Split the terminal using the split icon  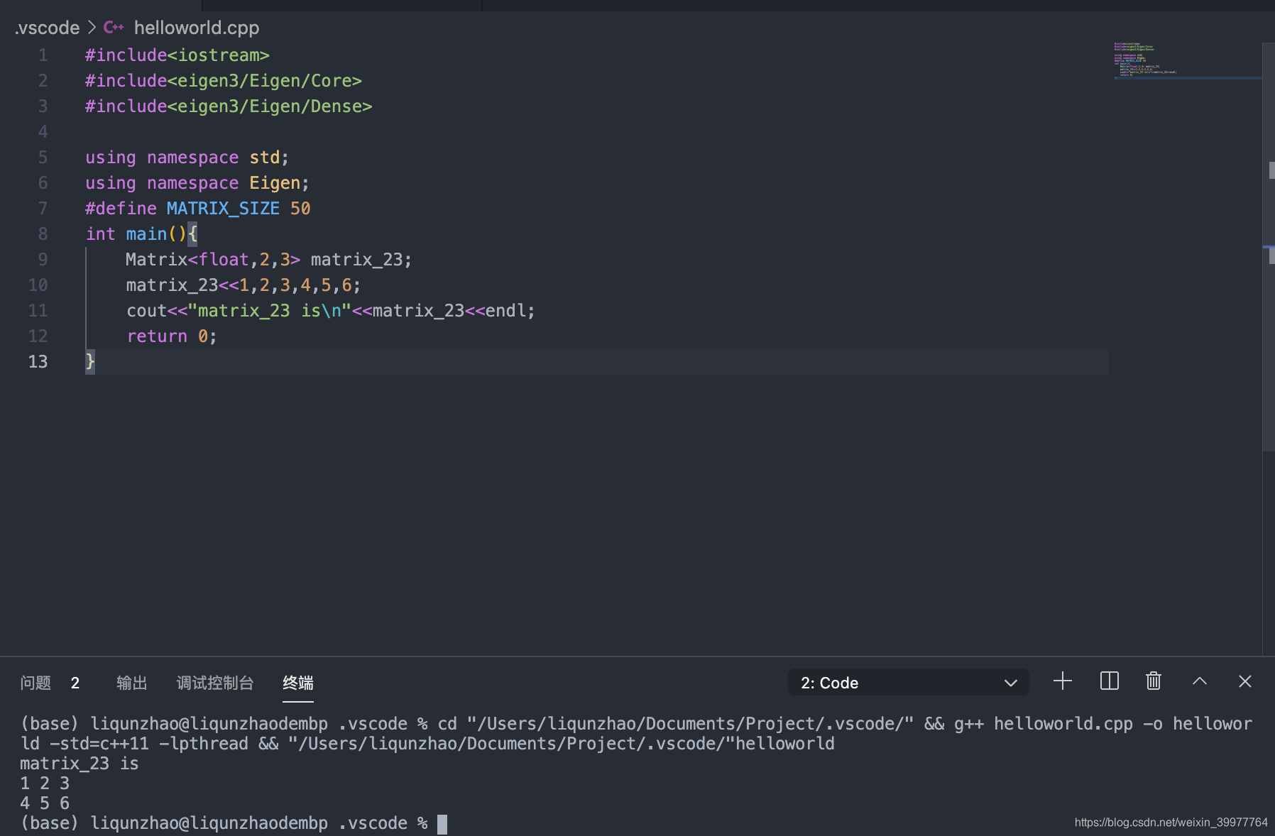[1108, 682]
